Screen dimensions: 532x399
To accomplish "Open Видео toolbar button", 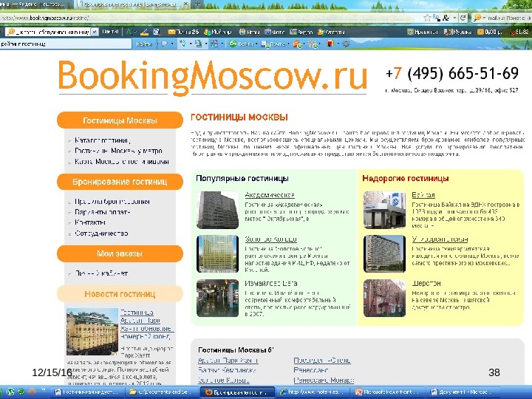I will (x=301, y=32).
